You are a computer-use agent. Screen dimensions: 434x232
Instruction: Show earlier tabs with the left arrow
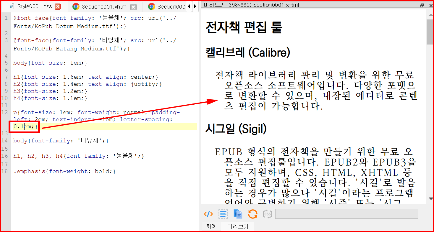[x=189, y=6]
